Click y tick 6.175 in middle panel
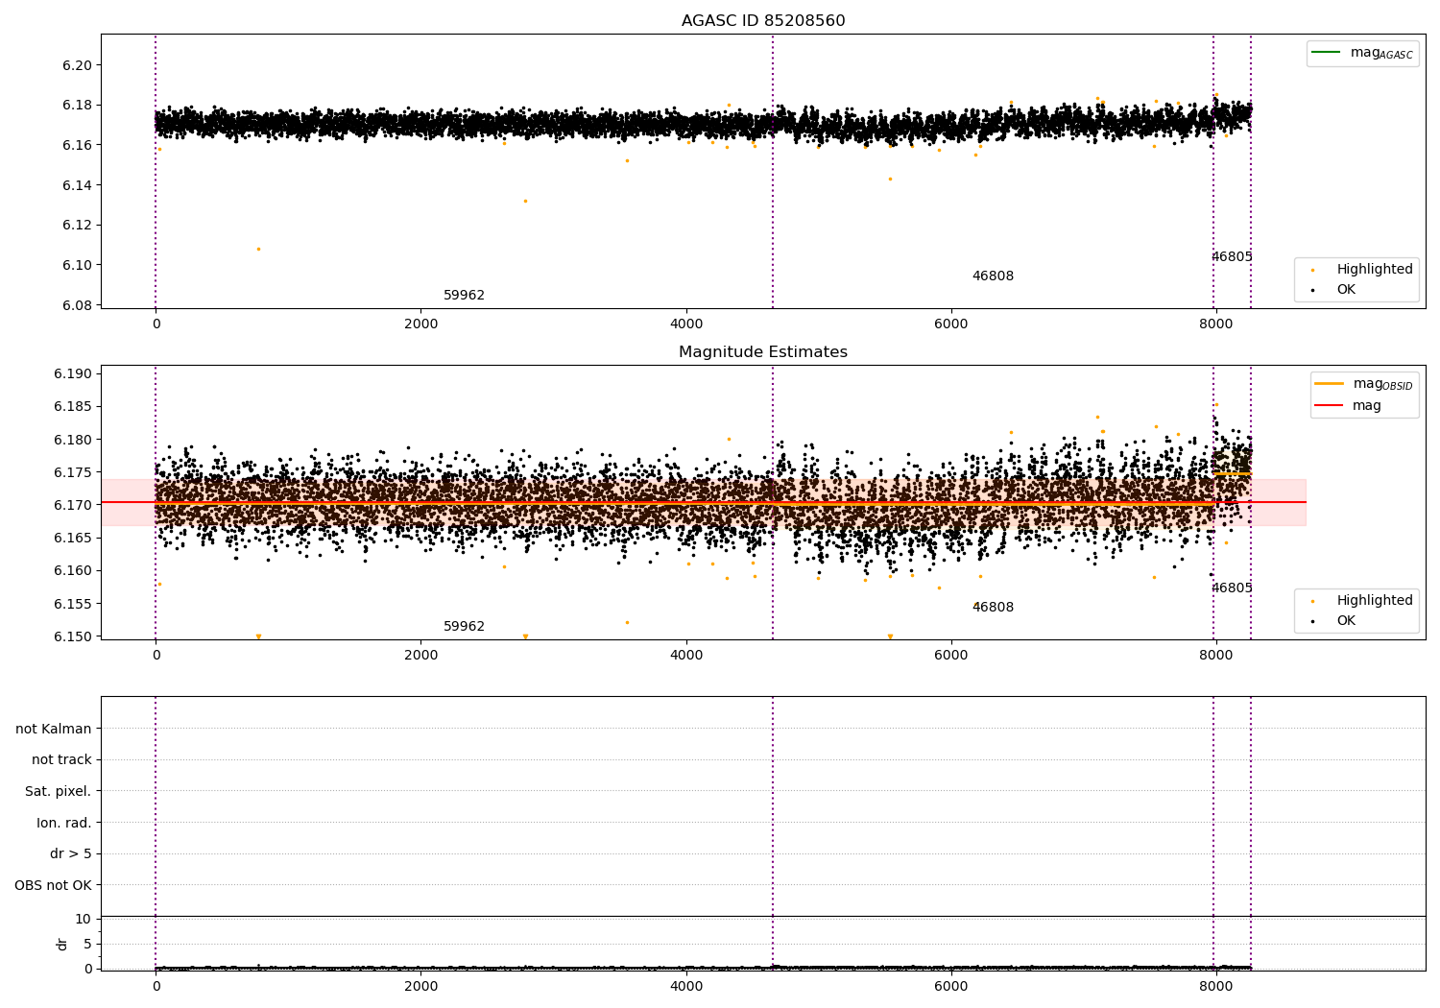 point(73,473)
